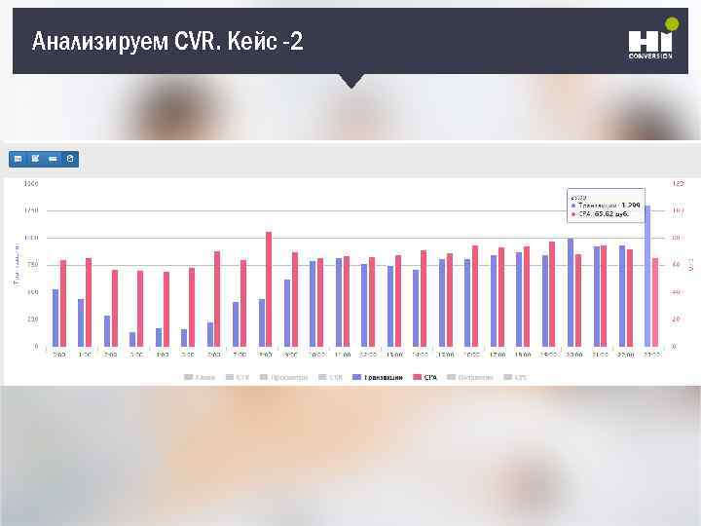The width and height of the screenshot is (701, 526).
Task: Hide the Транзакции series via legend
Action: tap(378, 378)
